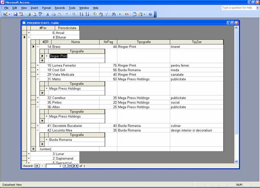The width and height of the screenshot is (260, 188).
Task: Click the Delete Record toolbar icon
Action: pyautogui.click(x=127, y=14)
